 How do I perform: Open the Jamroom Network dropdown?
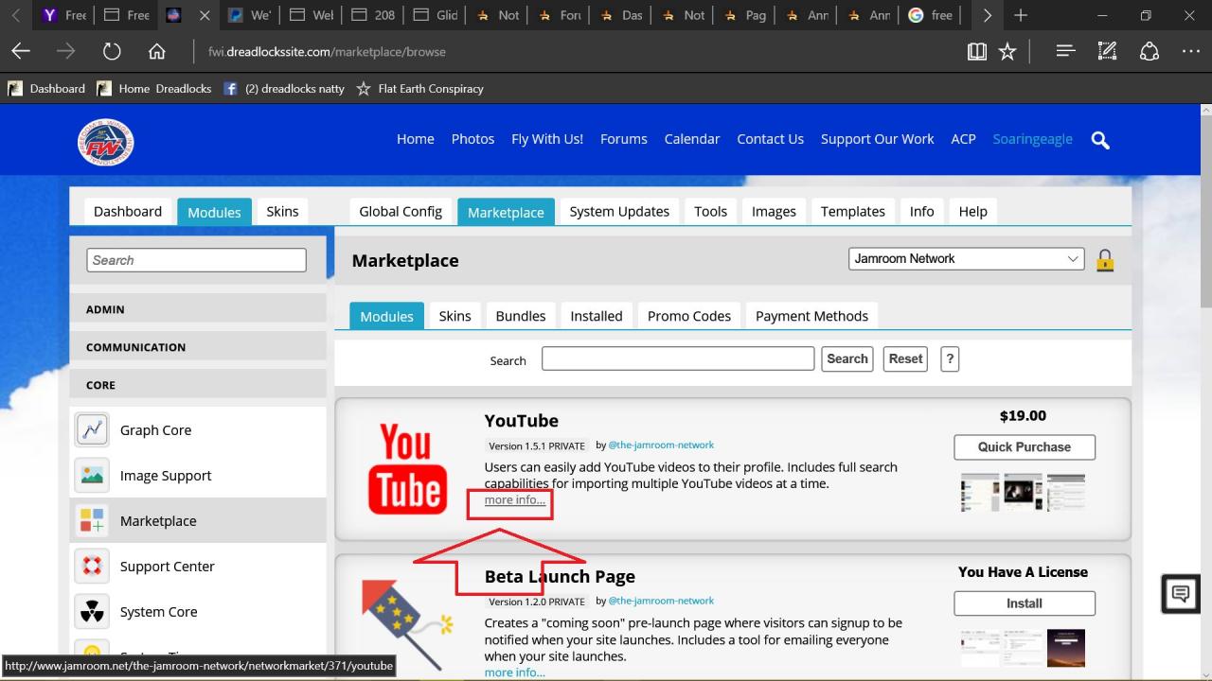[966, 259]
